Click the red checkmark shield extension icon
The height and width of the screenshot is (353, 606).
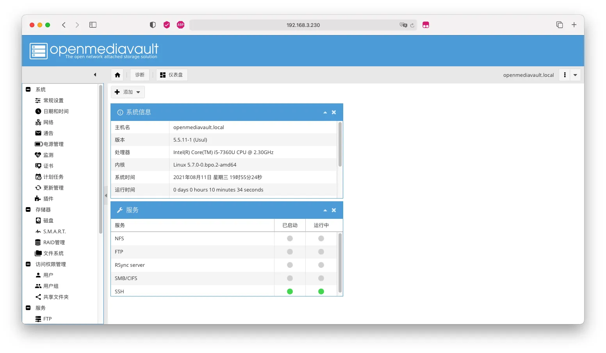(167, 25)
